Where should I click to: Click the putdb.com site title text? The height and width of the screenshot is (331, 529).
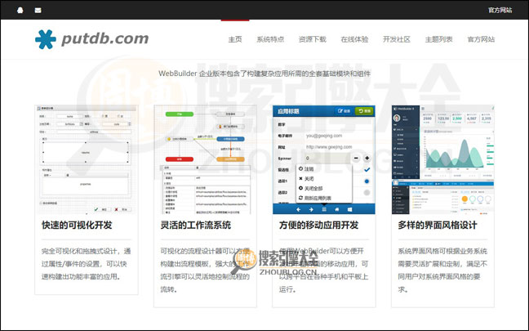tap(105, 39)
